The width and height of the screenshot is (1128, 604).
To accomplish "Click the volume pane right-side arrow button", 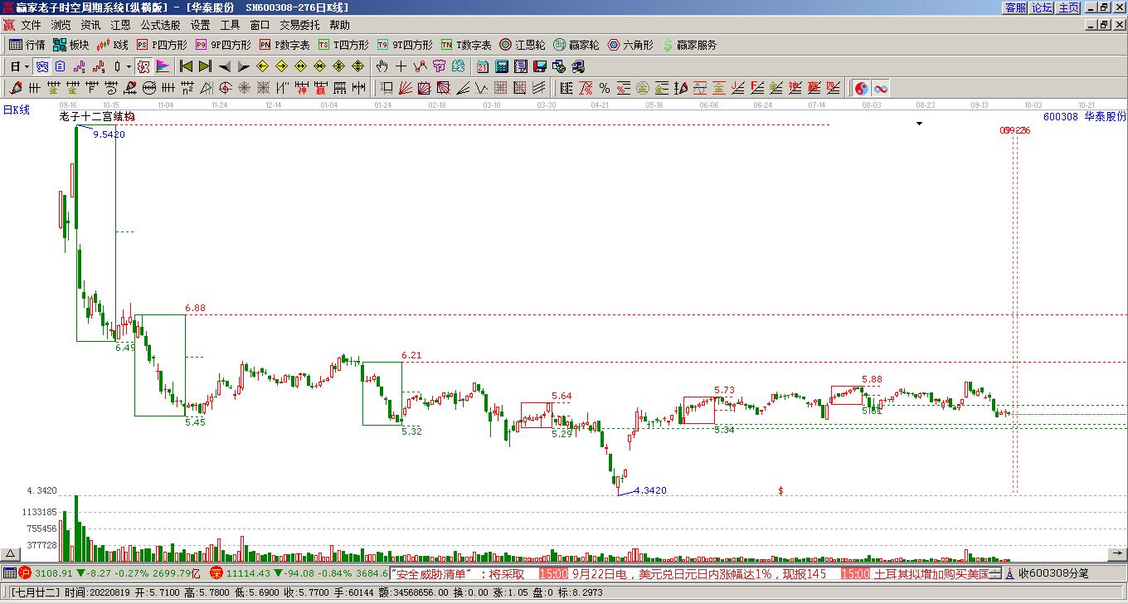I will coord(1117,553).
